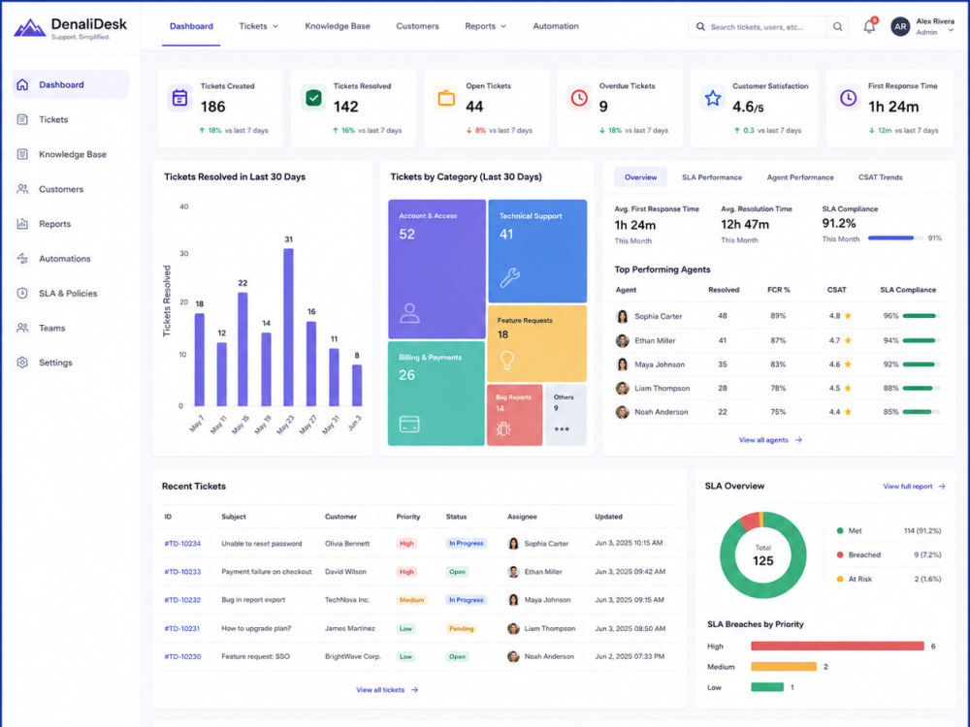Click 'Pending' status on ticket TD-10231
970x727 pixels.
pos(461,629)
